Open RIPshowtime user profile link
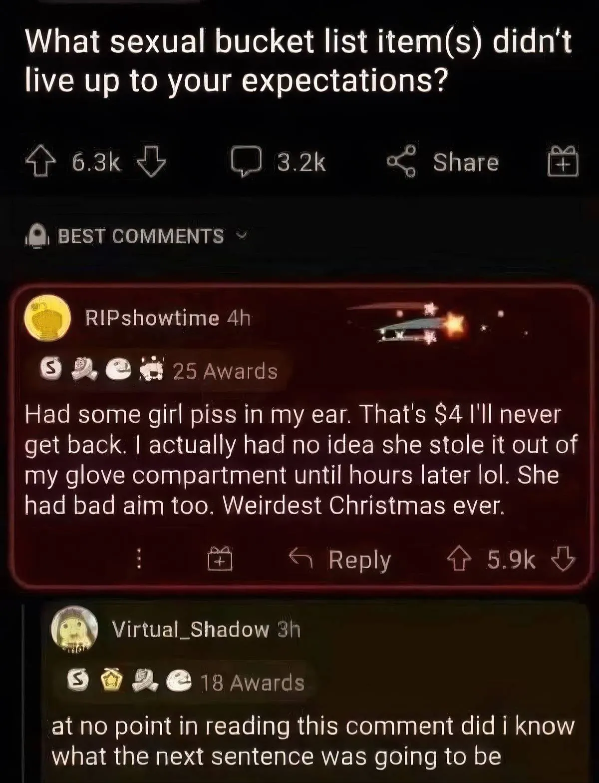599x783 pixels. 152,318
